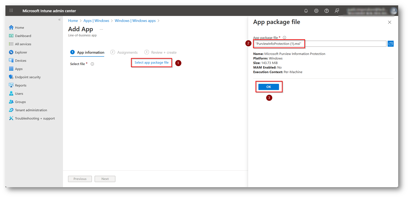Open the notifications bell

click(306, 11)
